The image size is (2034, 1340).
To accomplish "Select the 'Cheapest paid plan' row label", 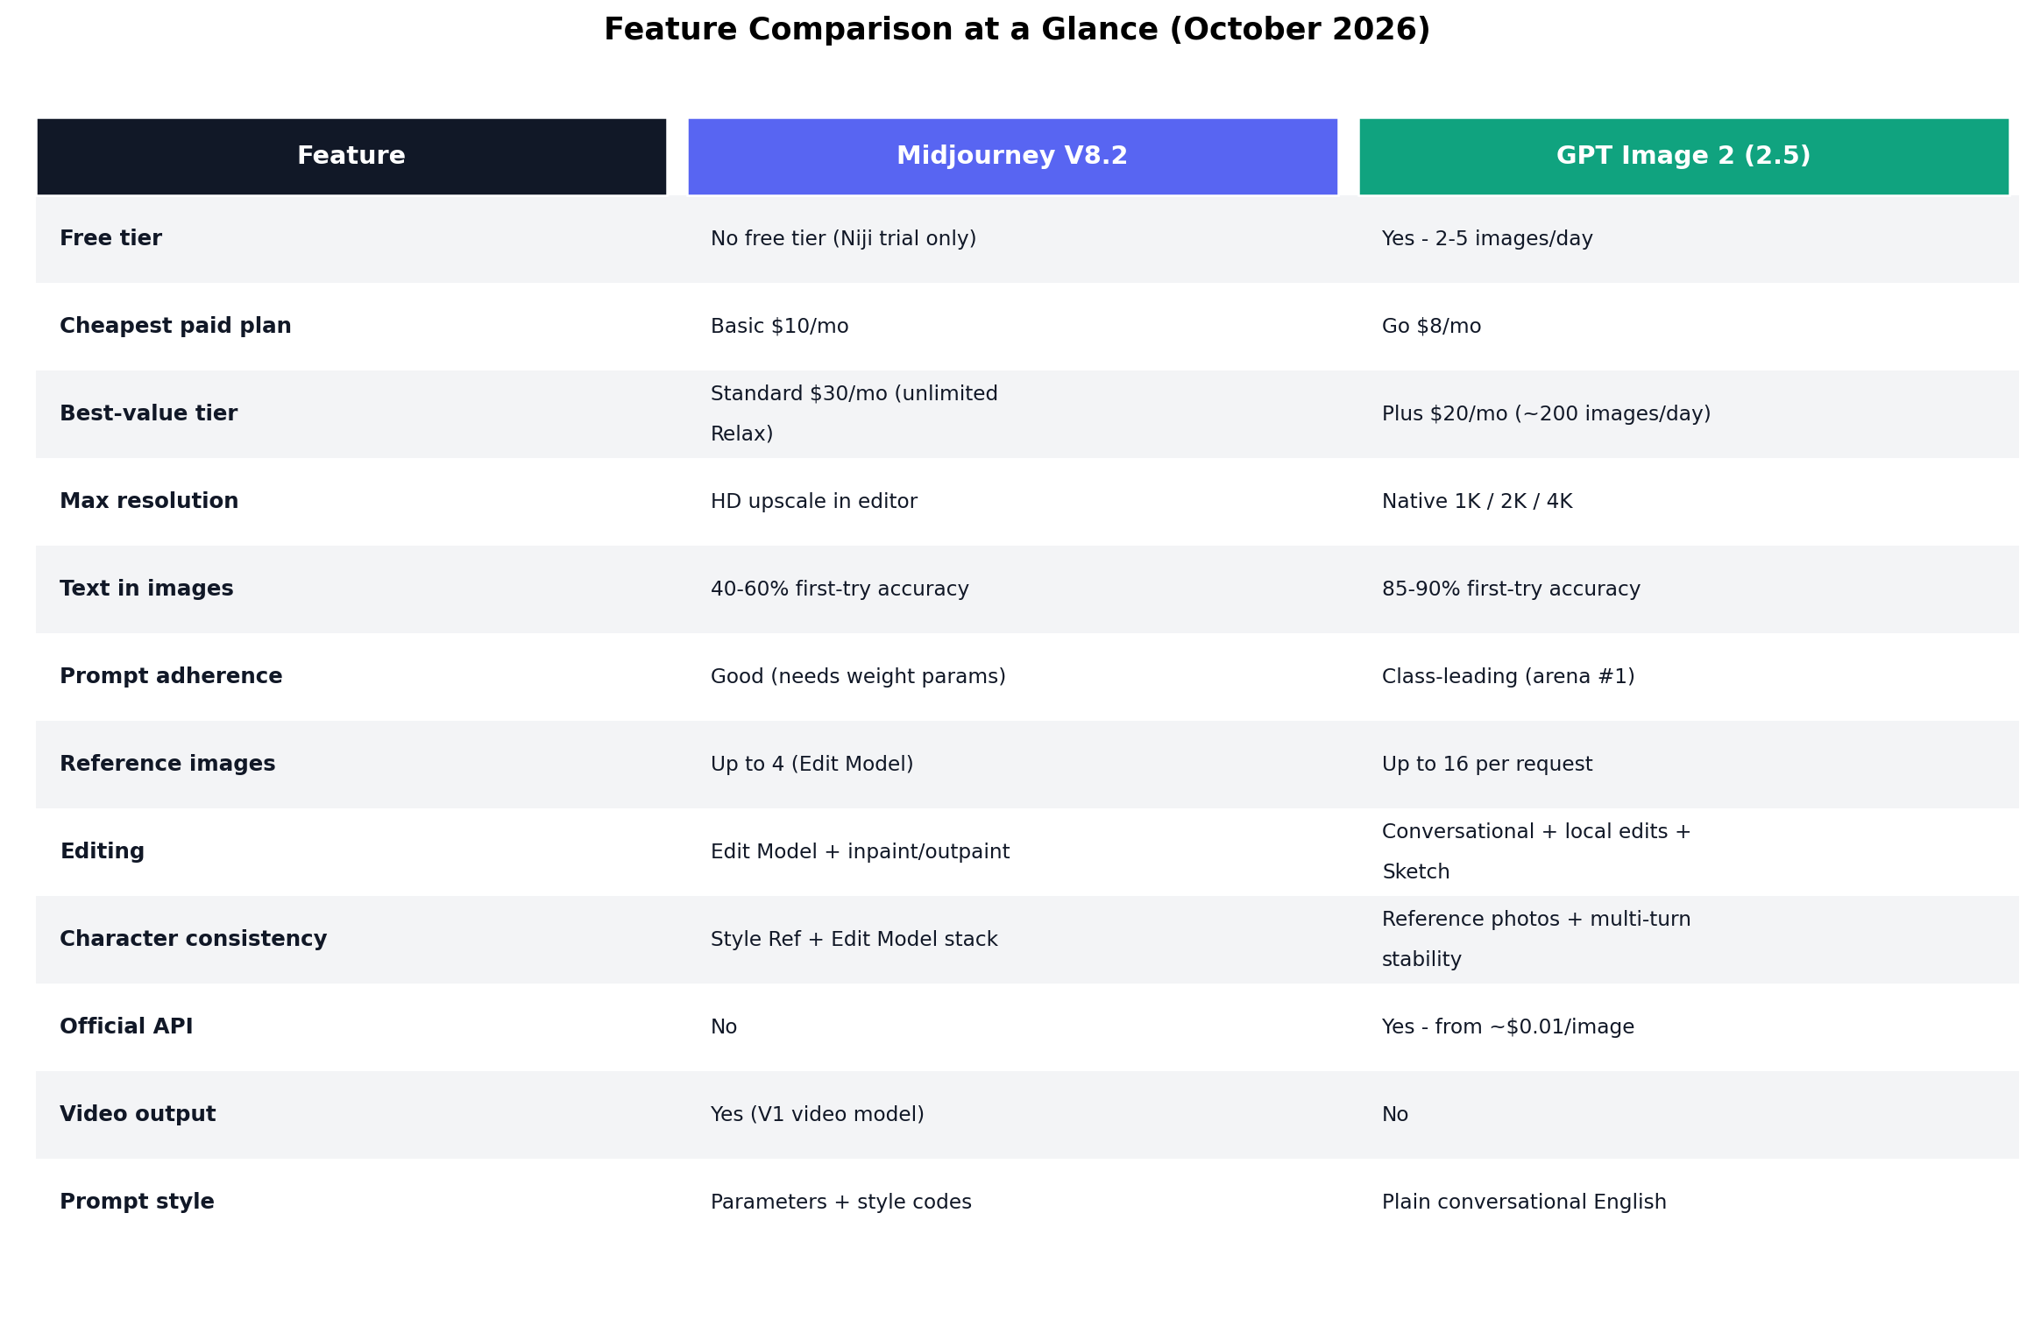I will tap(175, 326).
